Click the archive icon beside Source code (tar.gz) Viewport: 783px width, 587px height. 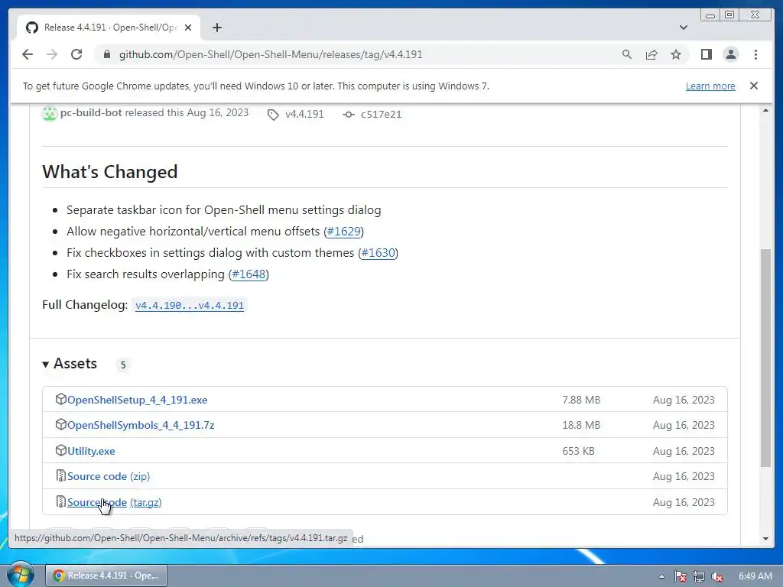[x=61, y=501]
